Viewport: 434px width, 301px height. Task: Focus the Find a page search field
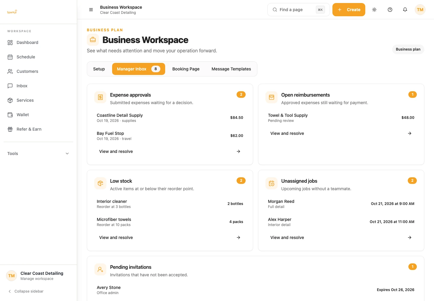click(299, 10)
